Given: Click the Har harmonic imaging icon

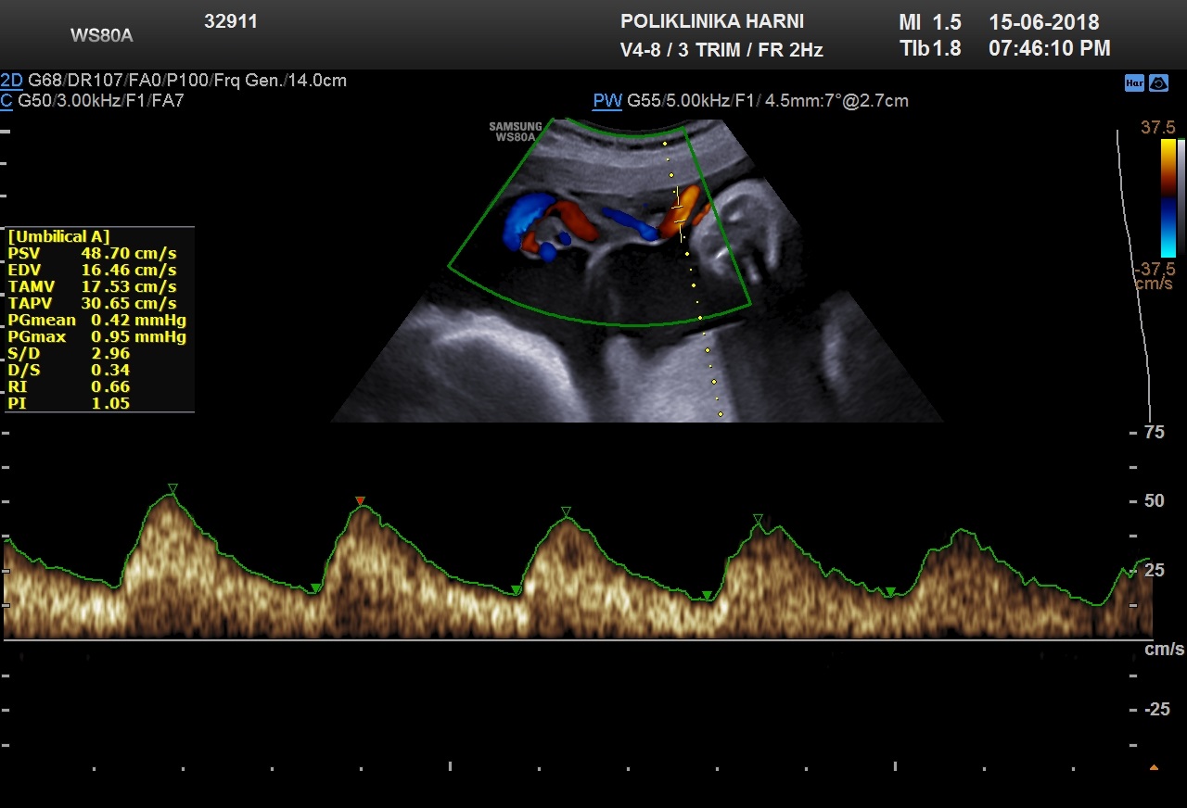Looking at the screenshot, I should point(1133,82).
